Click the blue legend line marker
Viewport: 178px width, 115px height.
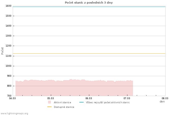coord(81,102)
